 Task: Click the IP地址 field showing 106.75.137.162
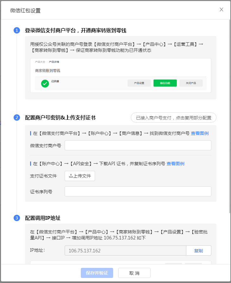click(125, 250)
